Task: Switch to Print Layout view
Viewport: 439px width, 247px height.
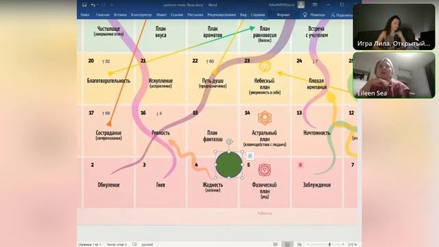Action: (x=287, y=244)
